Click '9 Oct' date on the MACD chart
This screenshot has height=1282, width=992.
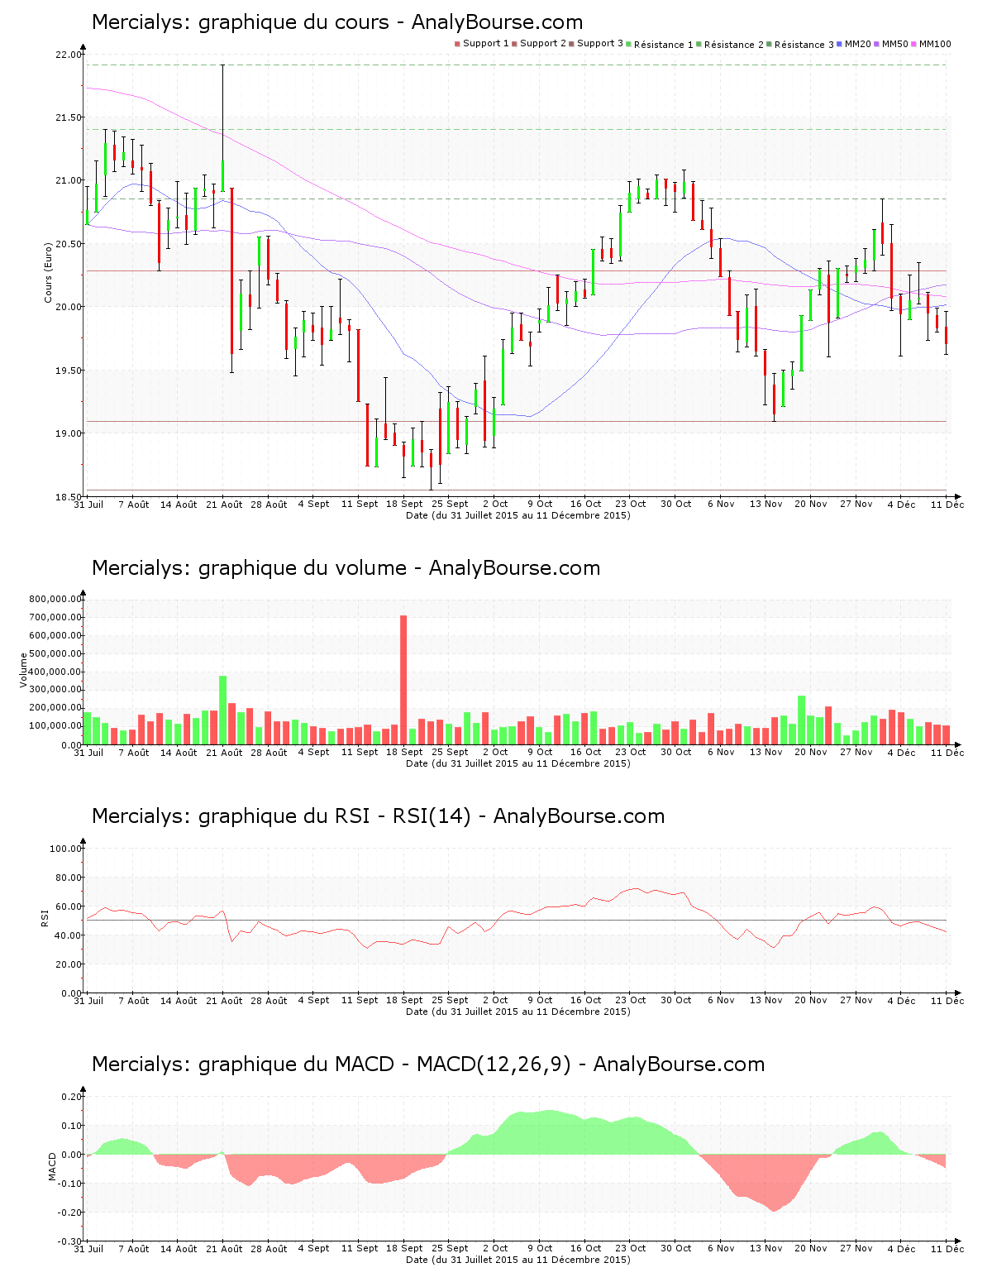pyautogui.click(x=540, y=1249)
